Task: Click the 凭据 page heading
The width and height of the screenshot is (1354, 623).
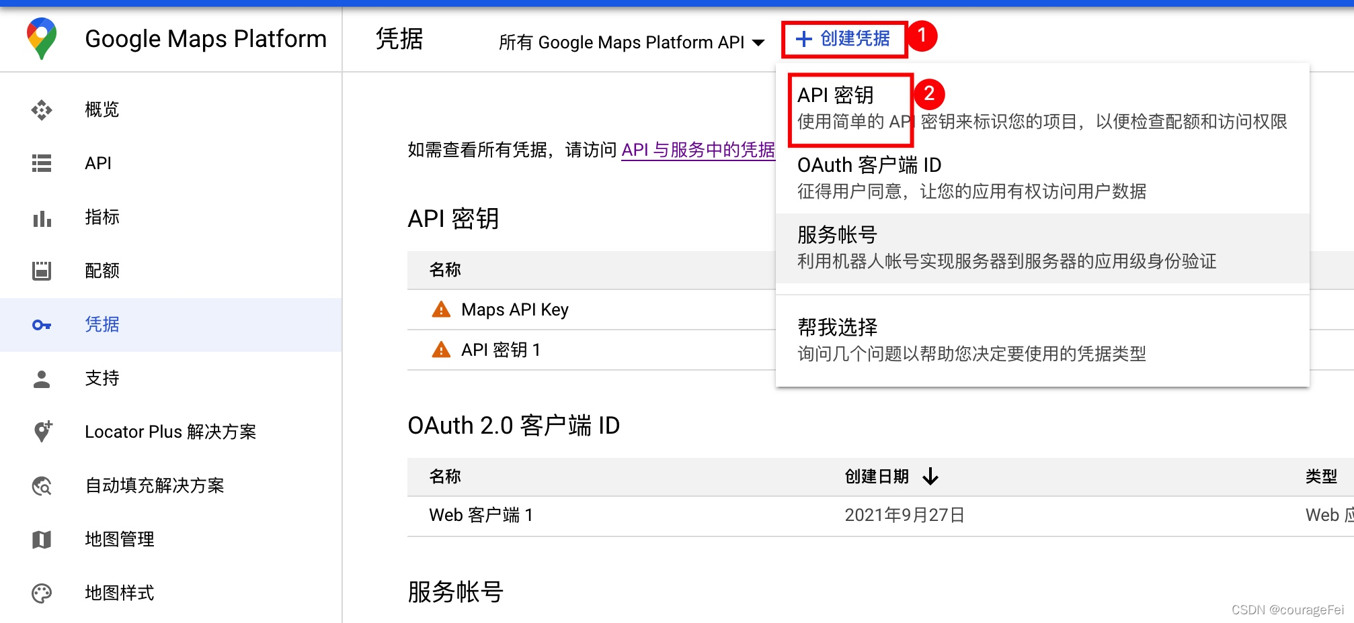Action: tap(399, 39)
